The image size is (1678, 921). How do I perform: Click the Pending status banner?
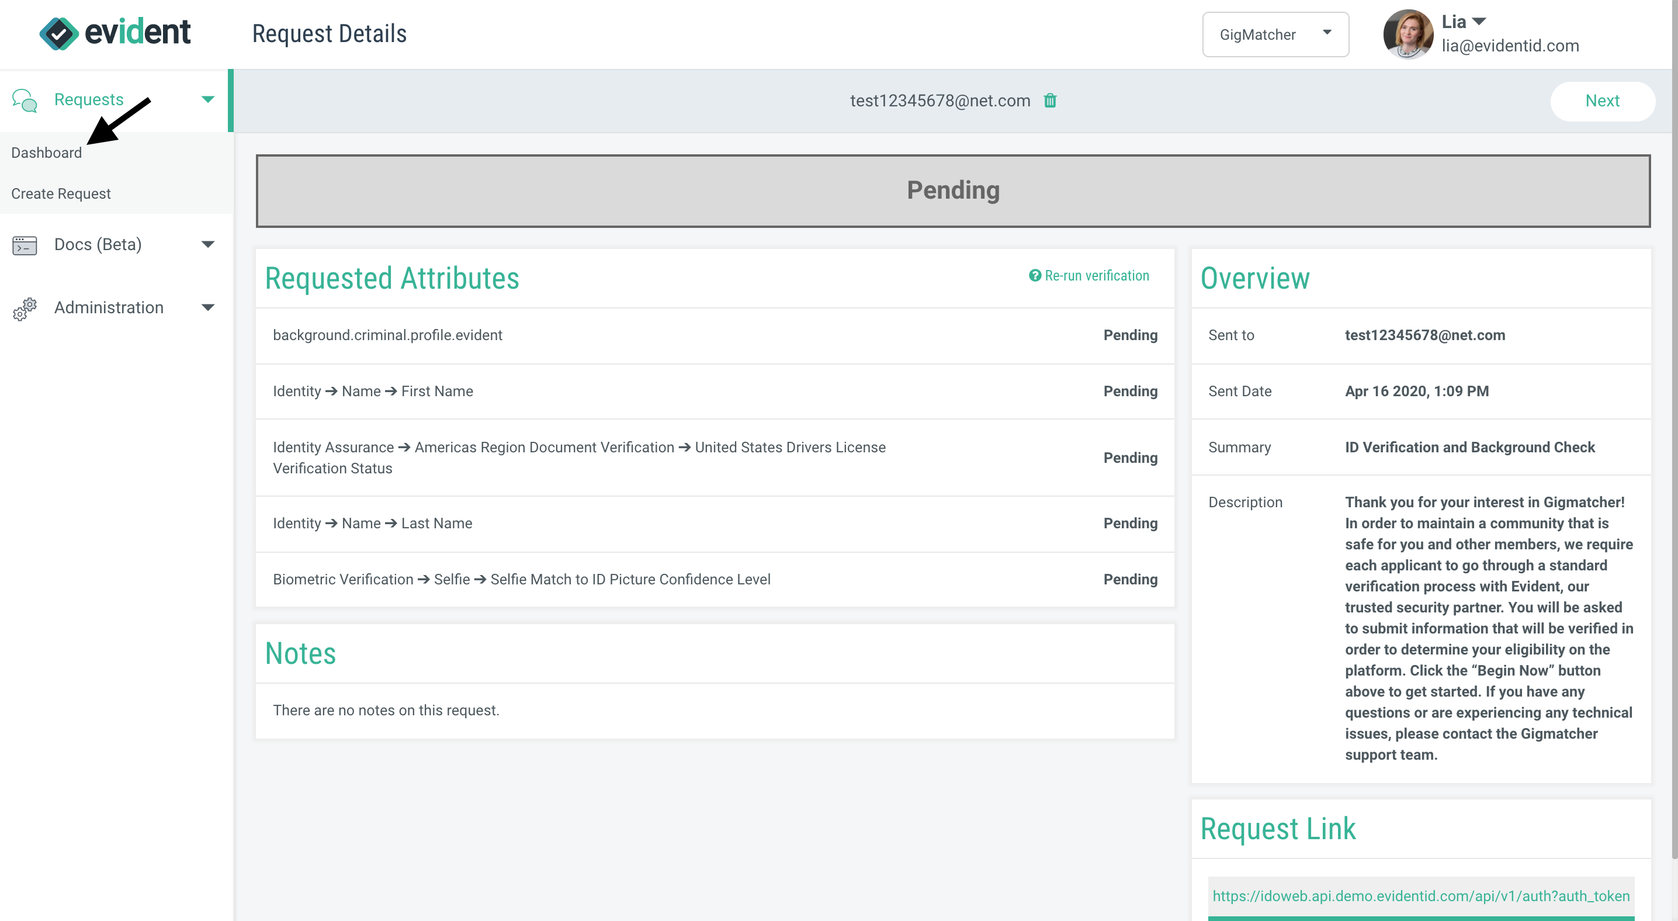(x=953, y=190)
